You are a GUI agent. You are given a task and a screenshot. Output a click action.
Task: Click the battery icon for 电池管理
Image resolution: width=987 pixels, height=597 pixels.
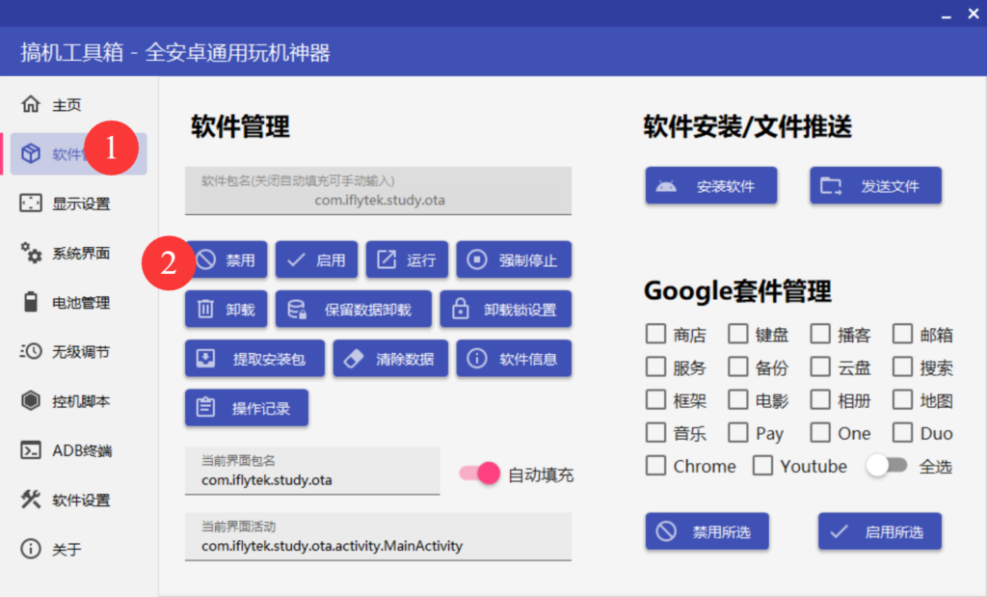(30, 302)
